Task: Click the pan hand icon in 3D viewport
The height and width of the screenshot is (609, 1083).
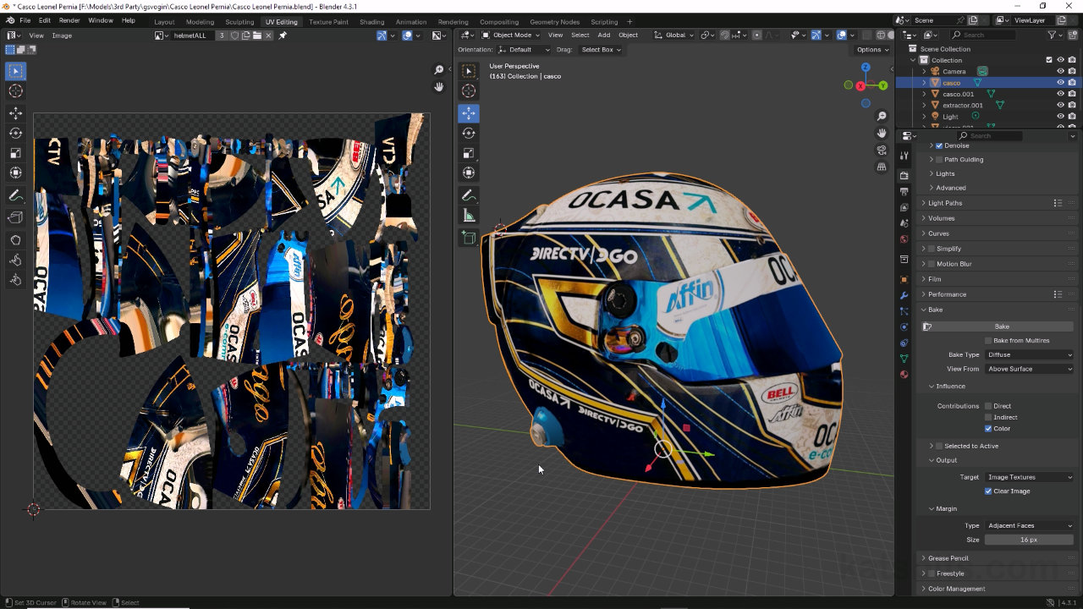Action: 882,133
